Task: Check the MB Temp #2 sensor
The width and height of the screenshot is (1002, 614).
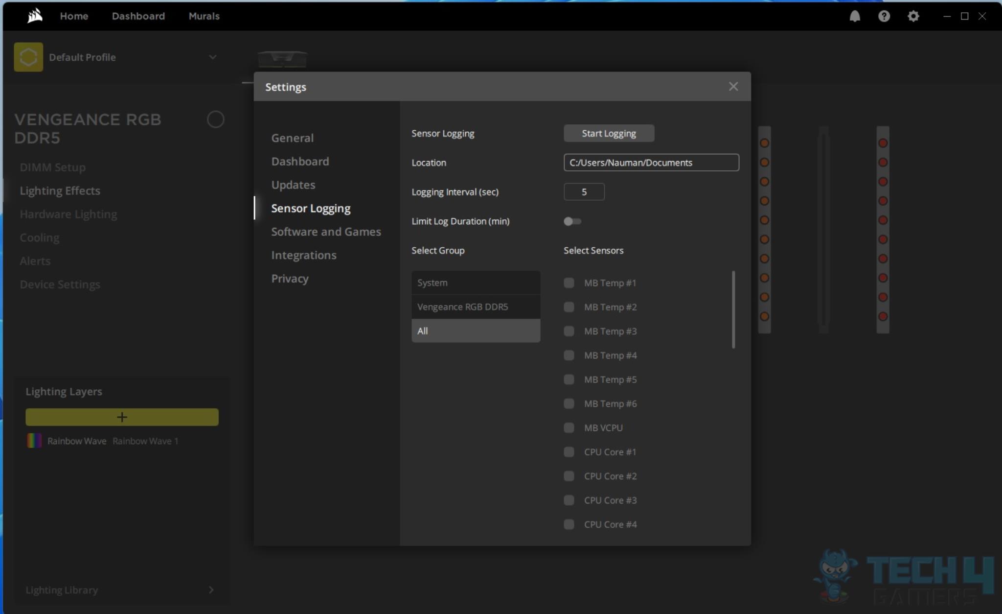Action: tap(569, 307)
